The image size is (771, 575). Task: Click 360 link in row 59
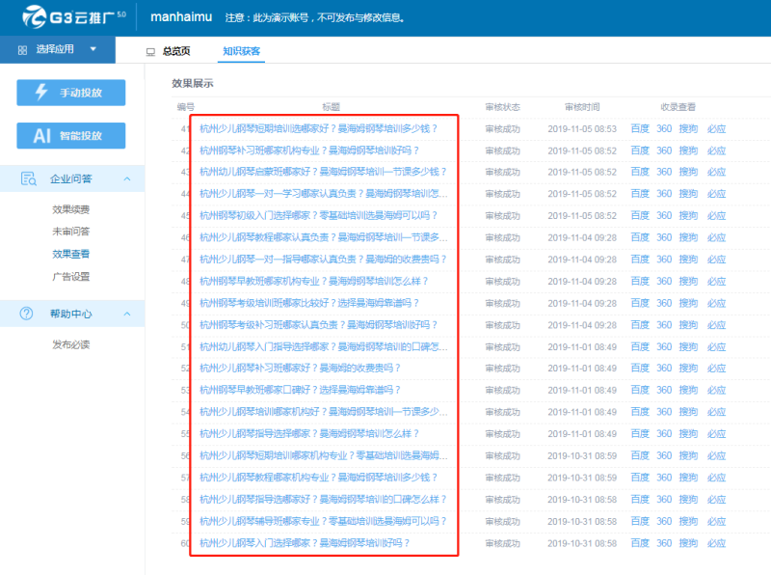(664, 521)
